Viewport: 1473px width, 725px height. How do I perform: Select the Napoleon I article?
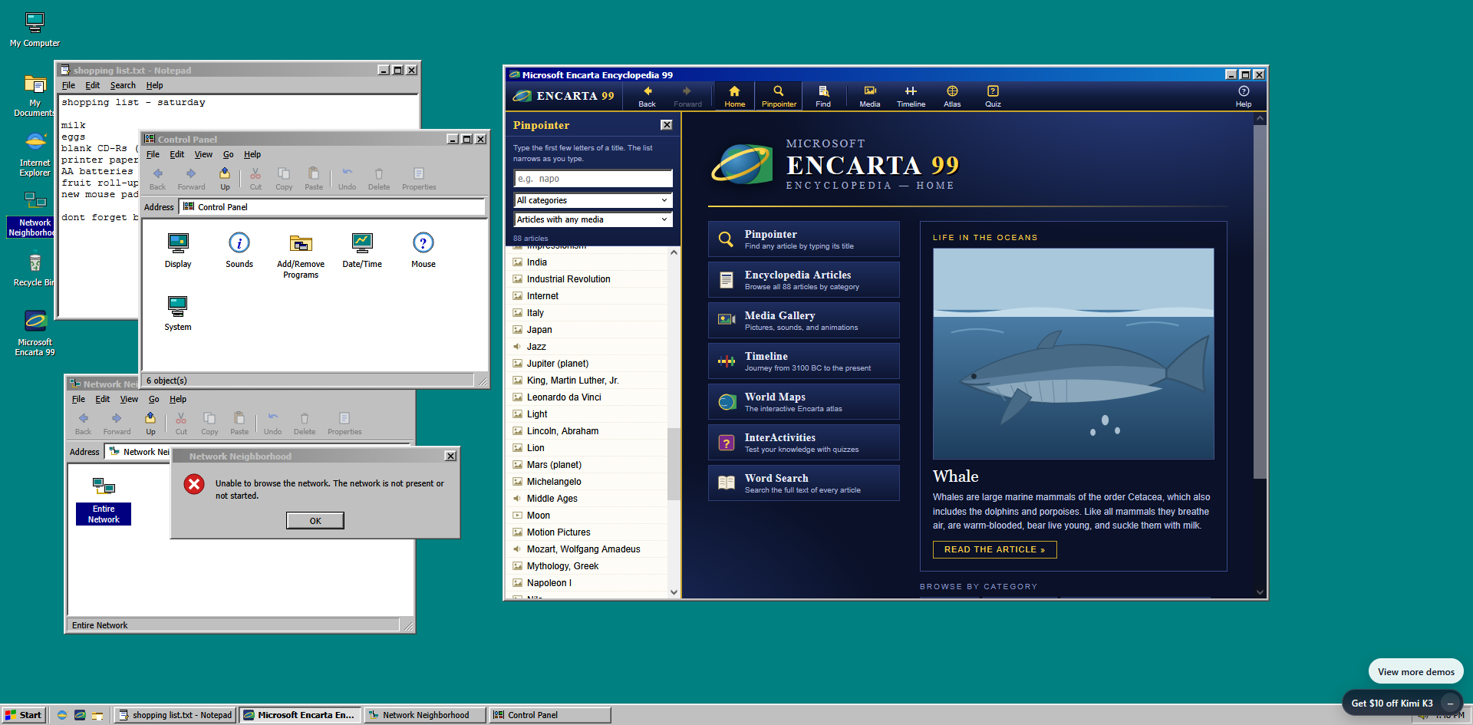[x=586, y=583]
